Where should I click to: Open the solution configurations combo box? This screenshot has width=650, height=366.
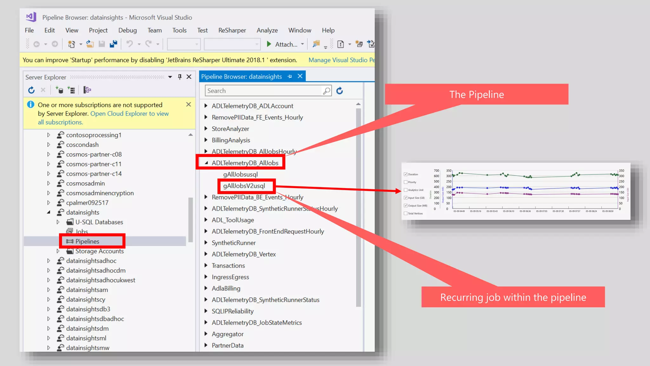(183, 44)
